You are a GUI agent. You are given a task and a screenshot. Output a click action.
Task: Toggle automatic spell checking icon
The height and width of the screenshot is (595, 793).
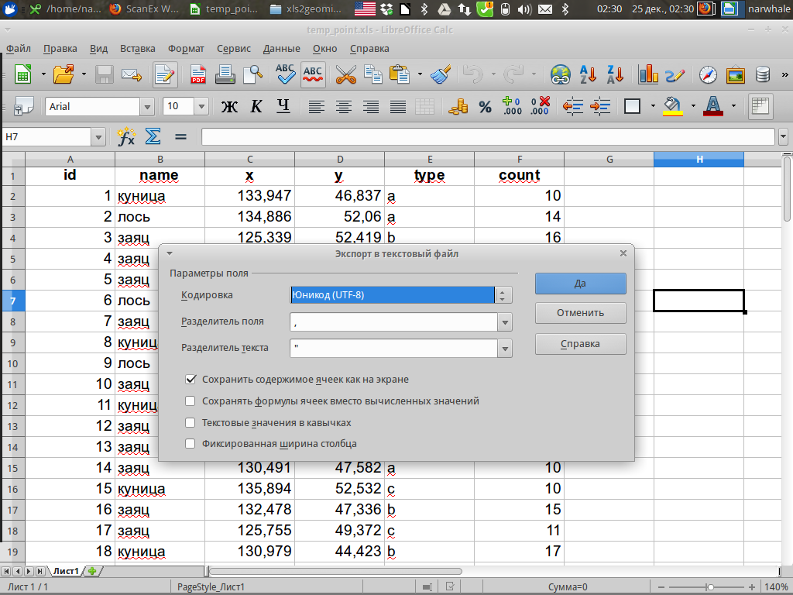[313, 75]
